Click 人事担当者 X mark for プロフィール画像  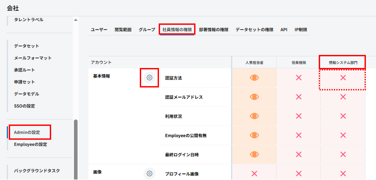click(x=254, y=174)
